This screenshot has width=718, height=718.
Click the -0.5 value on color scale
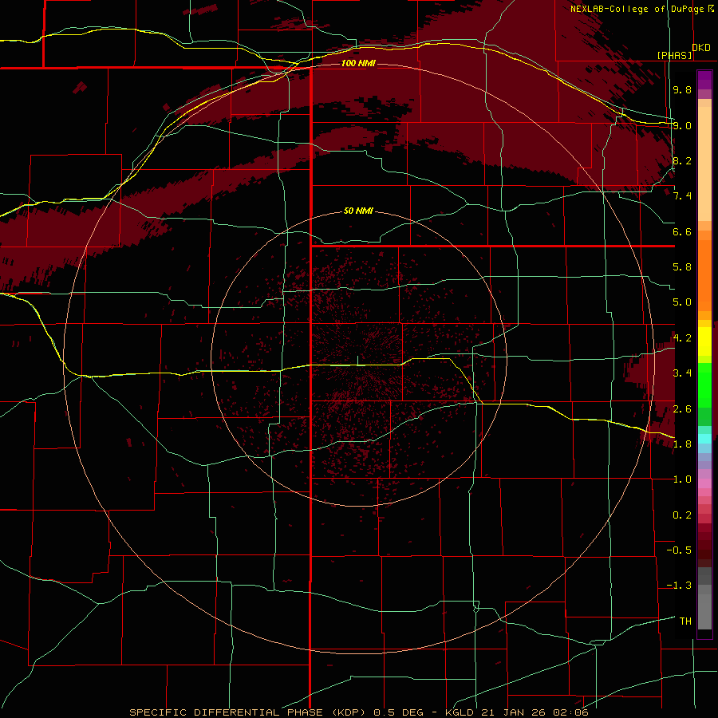(x=679, y=550)
